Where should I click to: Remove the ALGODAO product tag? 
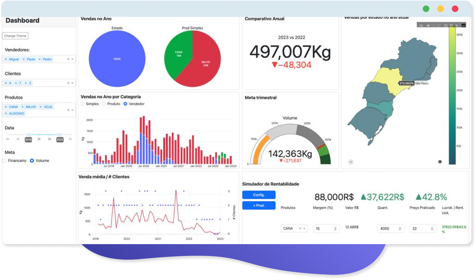click(x=6, y=114)
